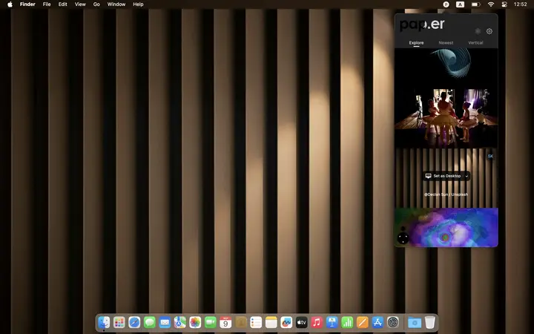Switch to the Newest tab

pyautogui.click(x=446, y=43)
